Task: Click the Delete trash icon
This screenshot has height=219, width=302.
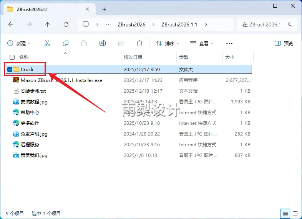Action: (x=139, y=43)
